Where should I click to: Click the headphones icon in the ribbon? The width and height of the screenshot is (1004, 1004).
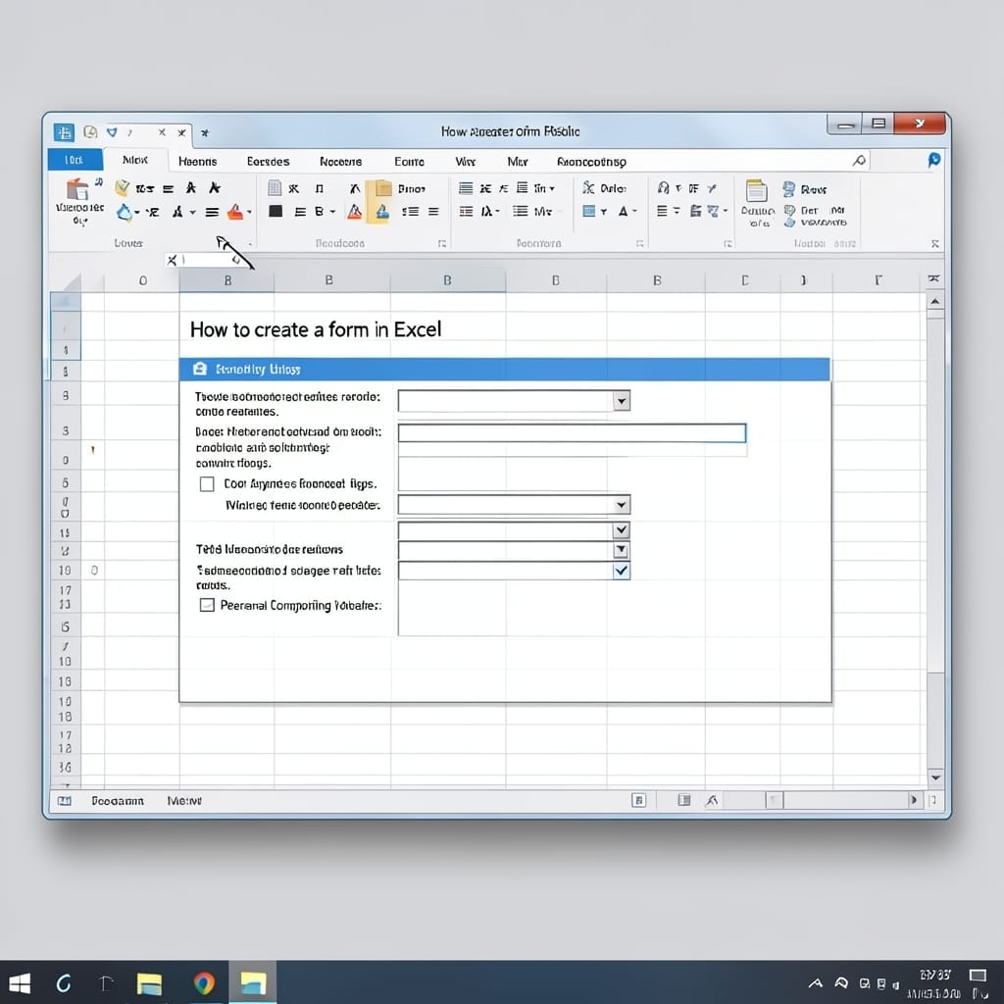coord(664,187)
